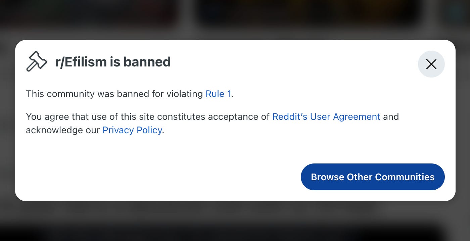Go to other communities with blue button
Viewport: 470px width, 241px height.
[x=373, y=177]
